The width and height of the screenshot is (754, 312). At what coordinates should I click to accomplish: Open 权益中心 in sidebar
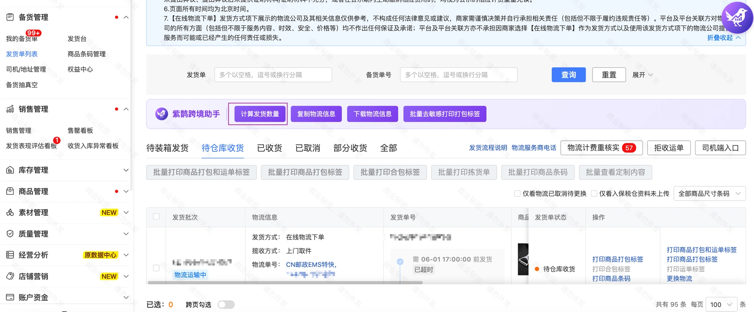pyautogui.click(x=80, y=69)
